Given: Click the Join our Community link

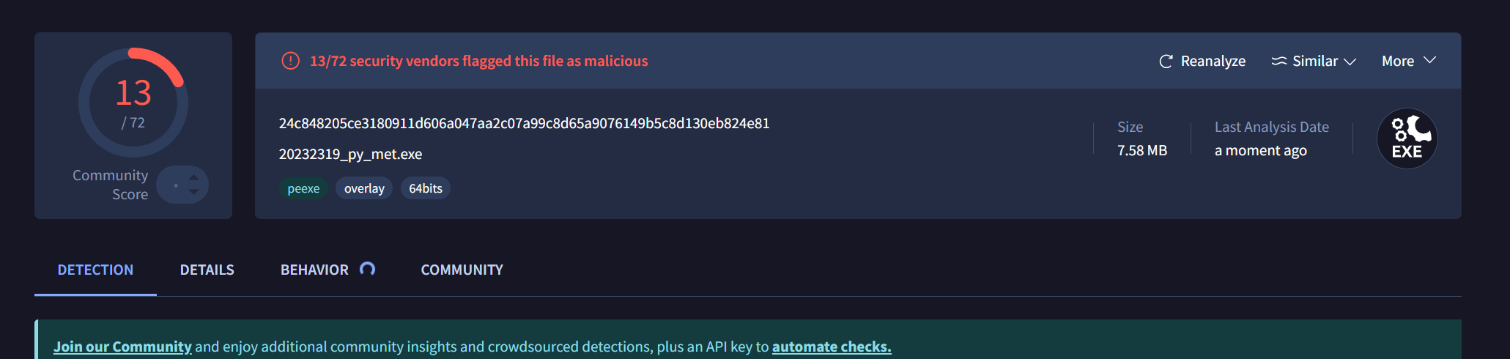Looking at the screenshot, I should 122,347.
